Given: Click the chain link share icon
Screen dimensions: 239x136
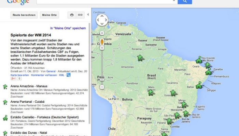Looking at the screenshot, I should [x=80, y=15].
